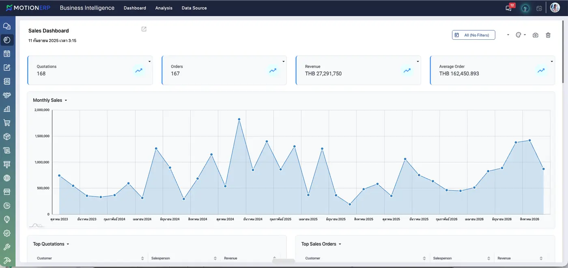Screen dimensions: 568x268
Task: Open the wrench settings sidebar icon
Action: tap(7, 247)
